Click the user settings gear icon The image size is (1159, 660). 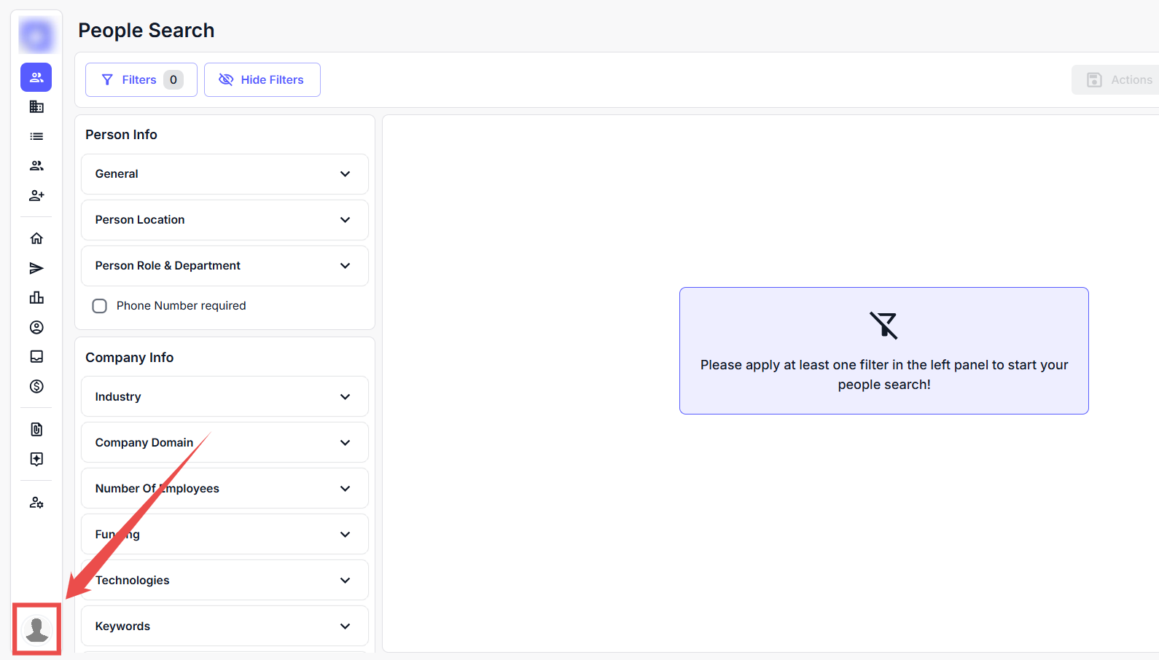pyautogui.click(x=36, y=503)
